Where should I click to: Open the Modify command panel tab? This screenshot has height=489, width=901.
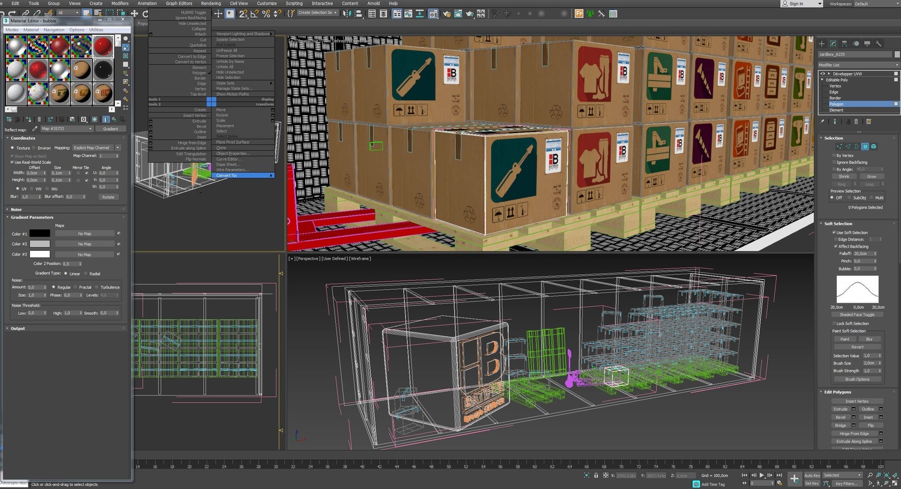tap(833, 43)
